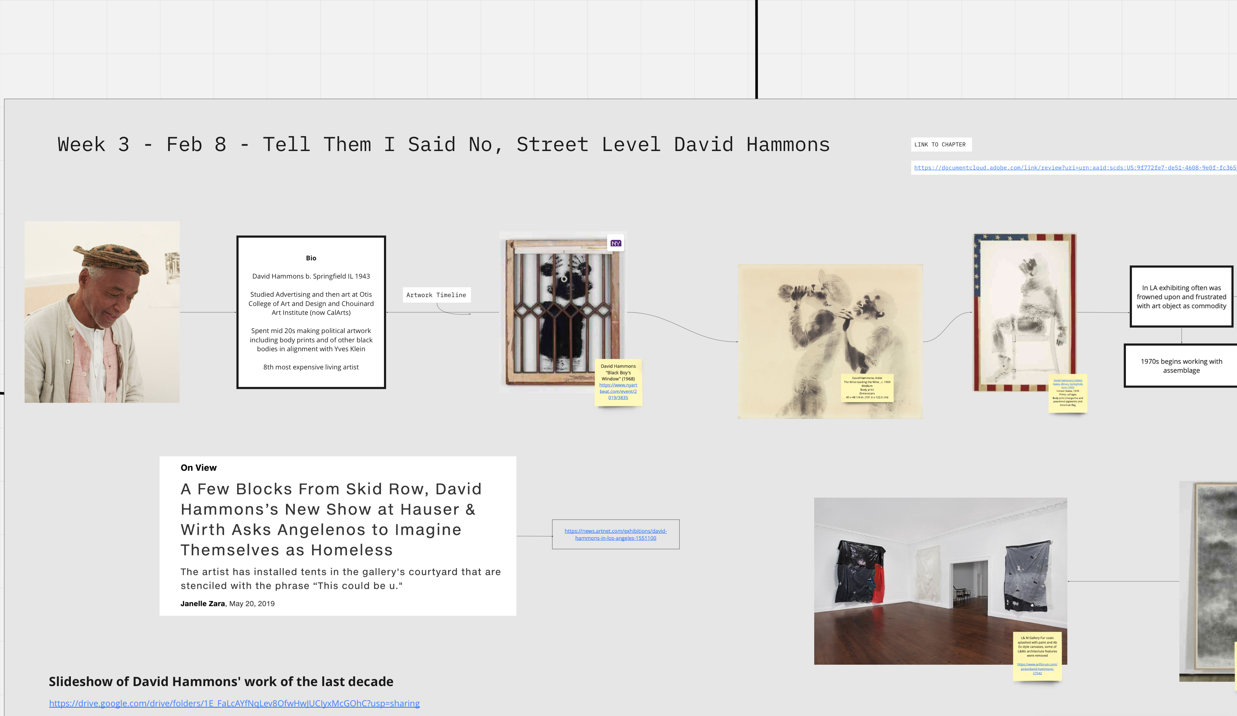Click '8th most expensive living artist' line
The image size is (1237, 716).
tap(311, 367)
